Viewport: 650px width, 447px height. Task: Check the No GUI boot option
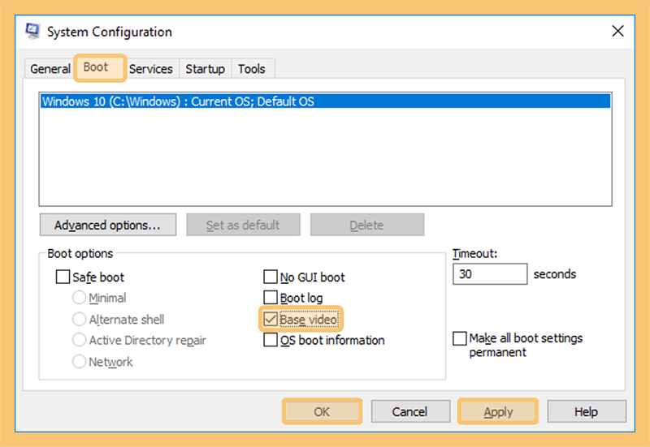tap(271, 277)
